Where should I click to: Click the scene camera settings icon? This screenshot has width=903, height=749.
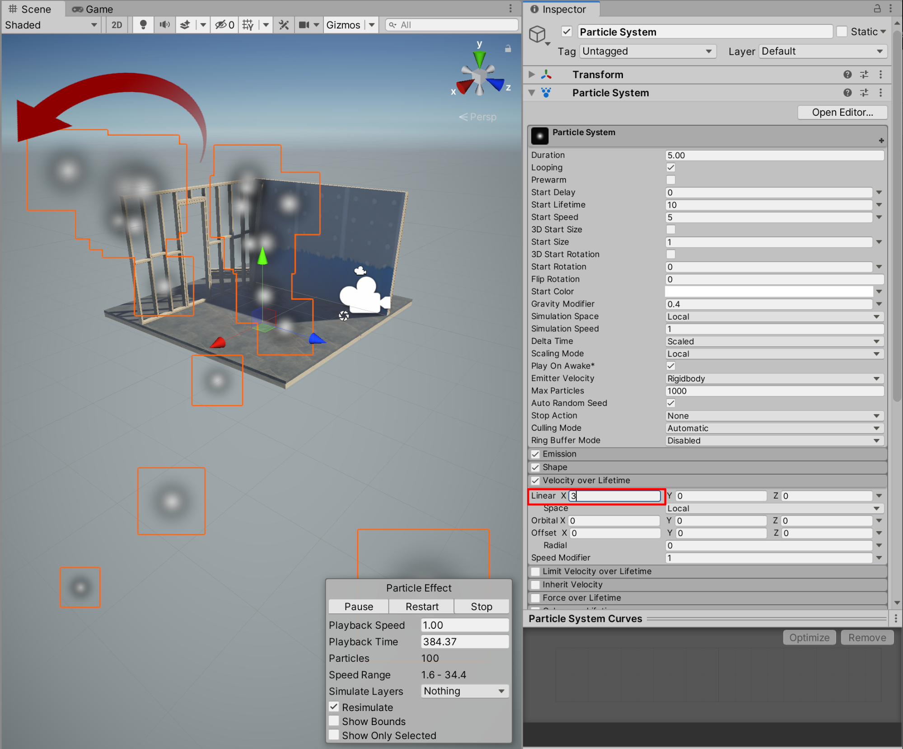304,25
